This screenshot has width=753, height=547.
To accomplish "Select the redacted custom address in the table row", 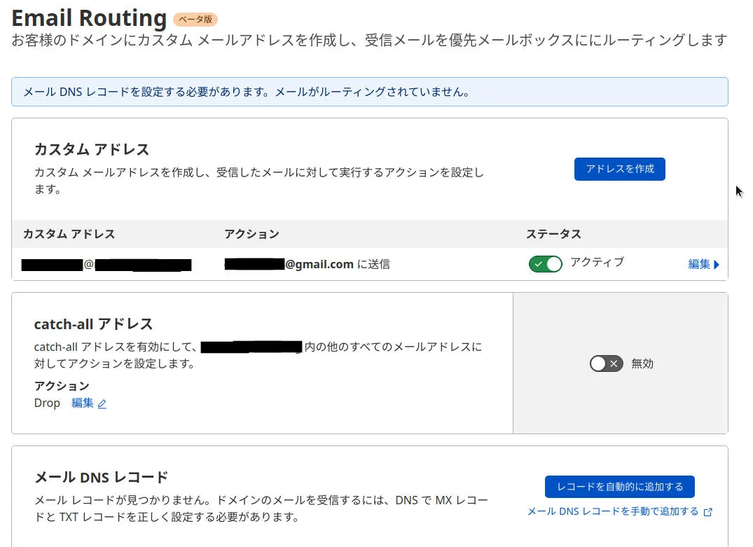I will point(106,265).
